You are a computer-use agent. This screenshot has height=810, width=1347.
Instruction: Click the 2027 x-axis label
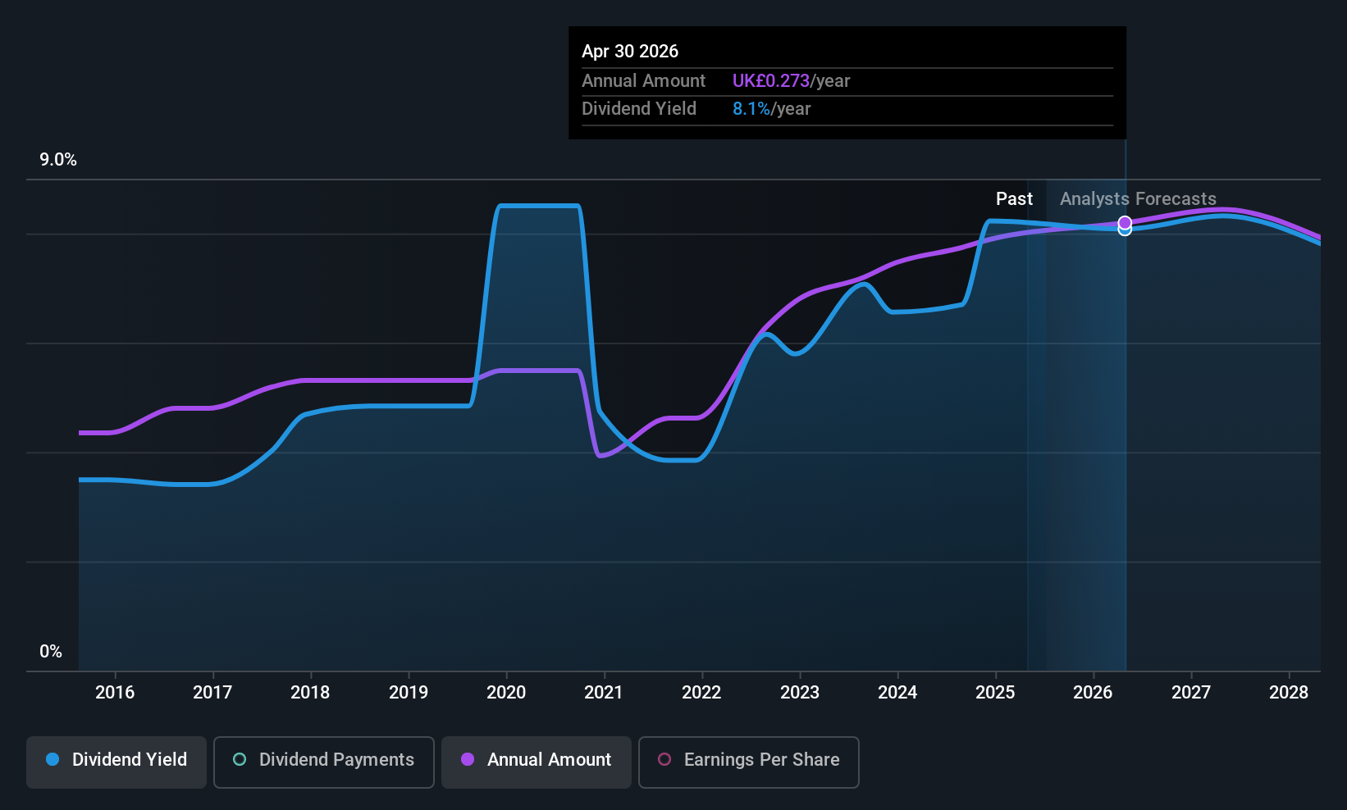[1191, 692]
